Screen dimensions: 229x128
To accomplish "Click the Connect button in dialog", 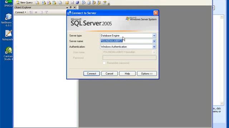I will point(92,74).
